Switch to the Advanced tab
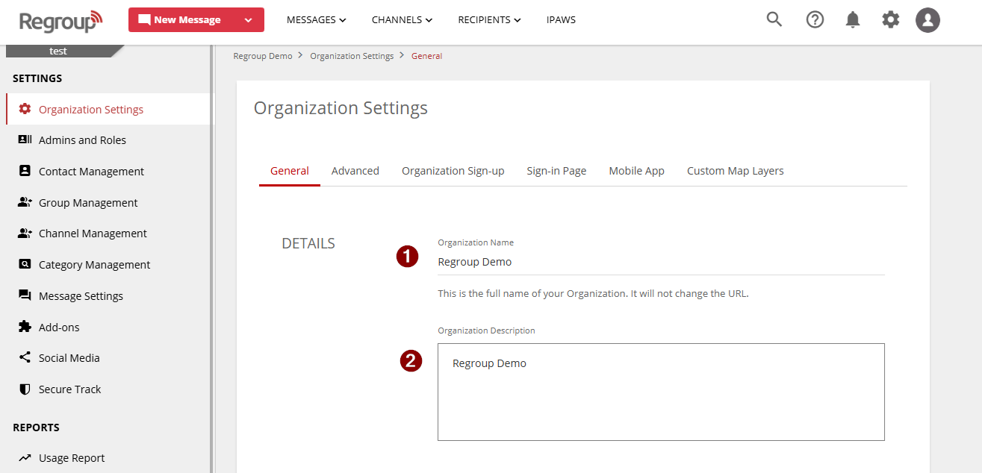Viewport: 982px width, 473px height. tap(355, 171)
